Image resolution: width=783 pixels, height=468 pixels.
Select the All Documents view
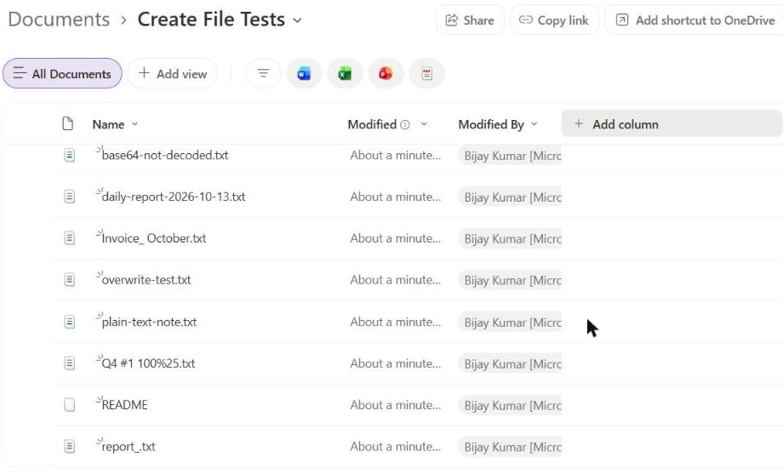(62, 73)
